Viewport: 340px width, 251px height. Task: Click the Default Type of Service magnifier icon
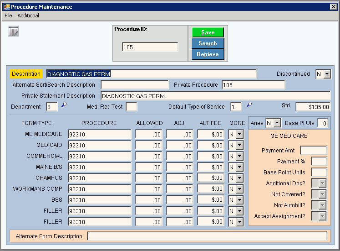(249, 105)
